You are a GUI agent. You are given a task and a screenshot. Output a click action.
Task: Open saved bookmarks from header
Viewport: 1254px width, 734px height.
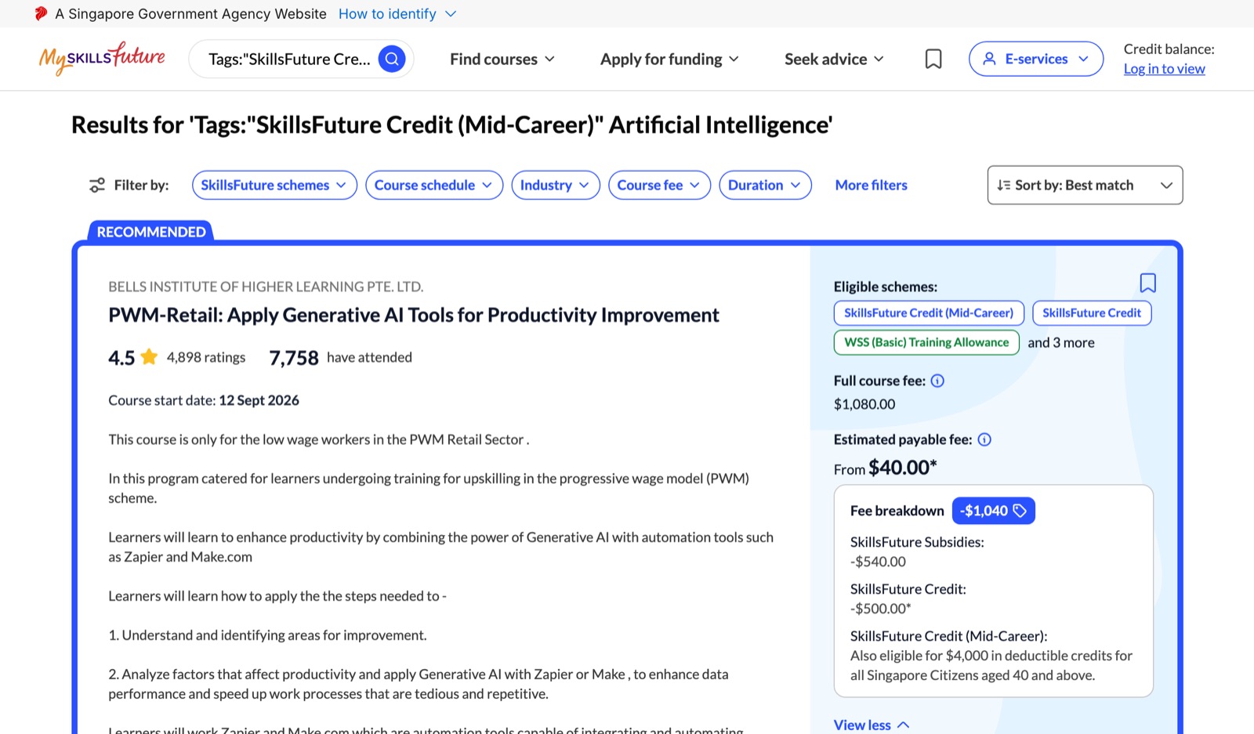click(933, 59)
